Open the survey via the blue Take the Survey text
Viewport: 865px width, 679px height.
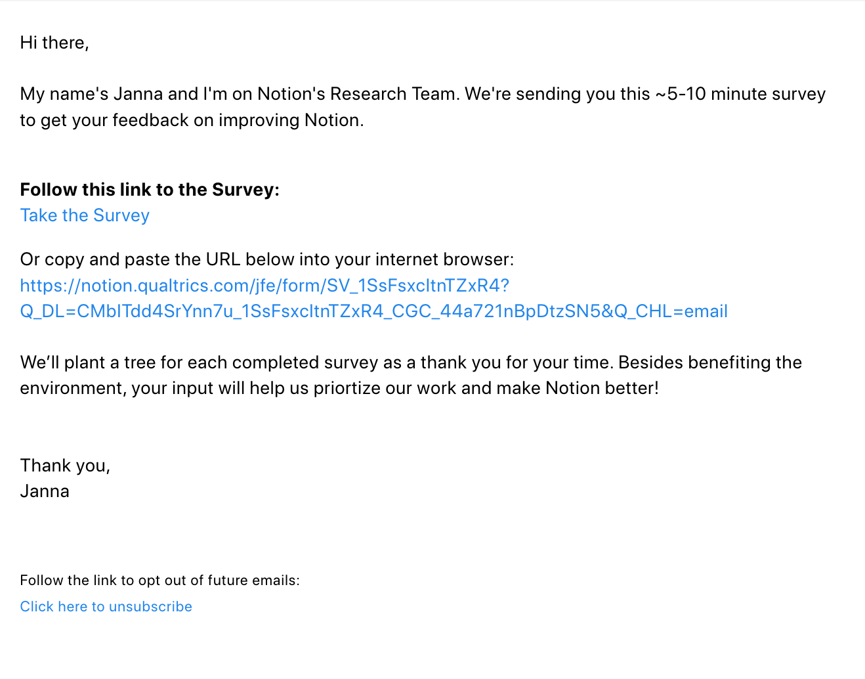tap(84, 215)
